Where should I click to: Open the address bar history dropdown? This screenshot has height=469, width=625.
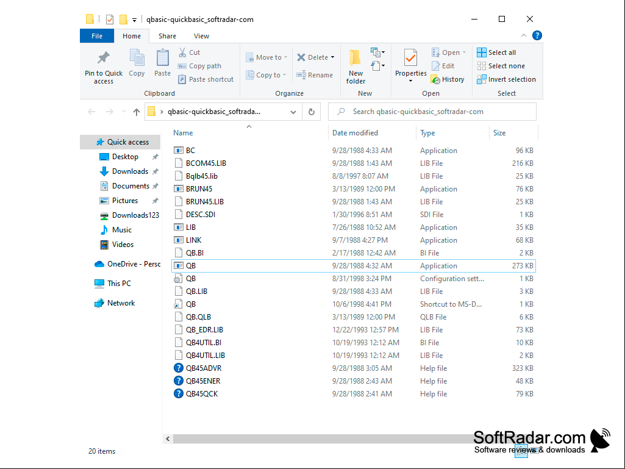tap(293, 112)
